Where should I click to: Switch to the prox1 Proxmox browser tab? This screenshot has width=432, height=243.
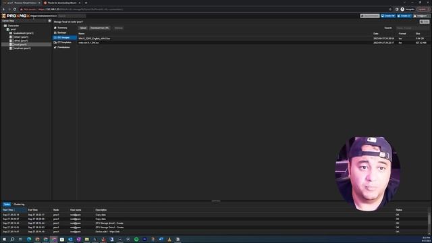[x=22, y=3]
